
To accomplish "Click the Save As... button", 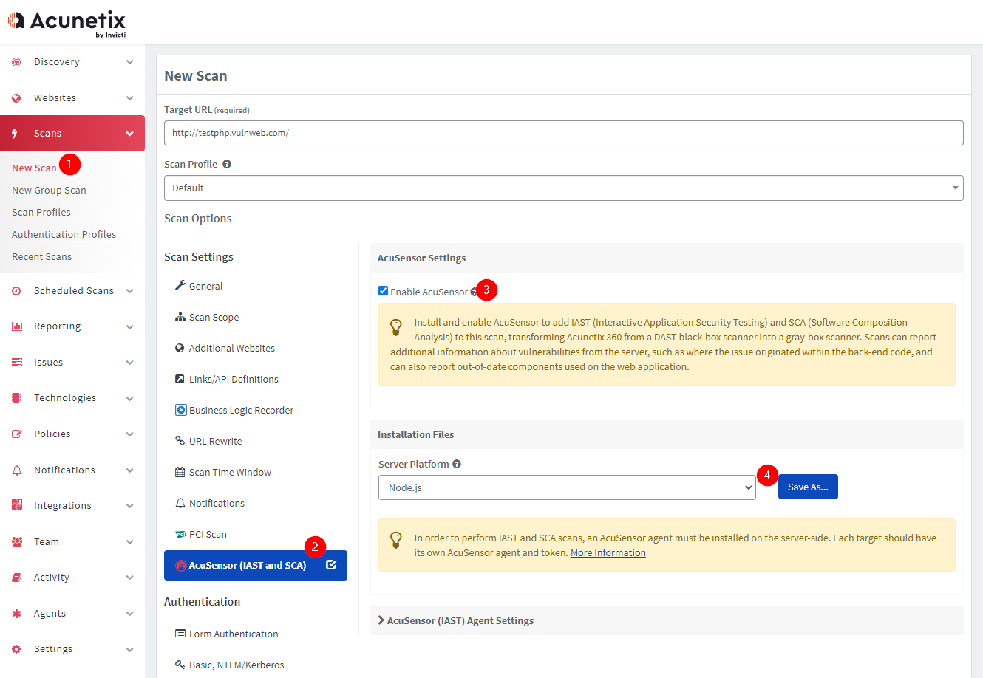I will pos(808,487).
